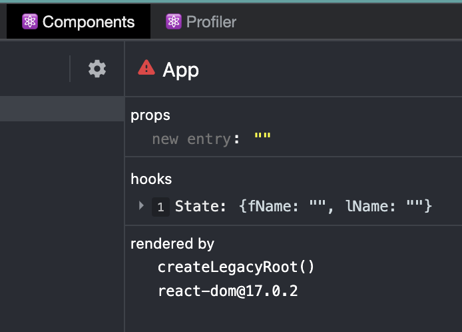462x332 pixels.
Task: Click the red warning icon beside App
Action: coord(146,67)
